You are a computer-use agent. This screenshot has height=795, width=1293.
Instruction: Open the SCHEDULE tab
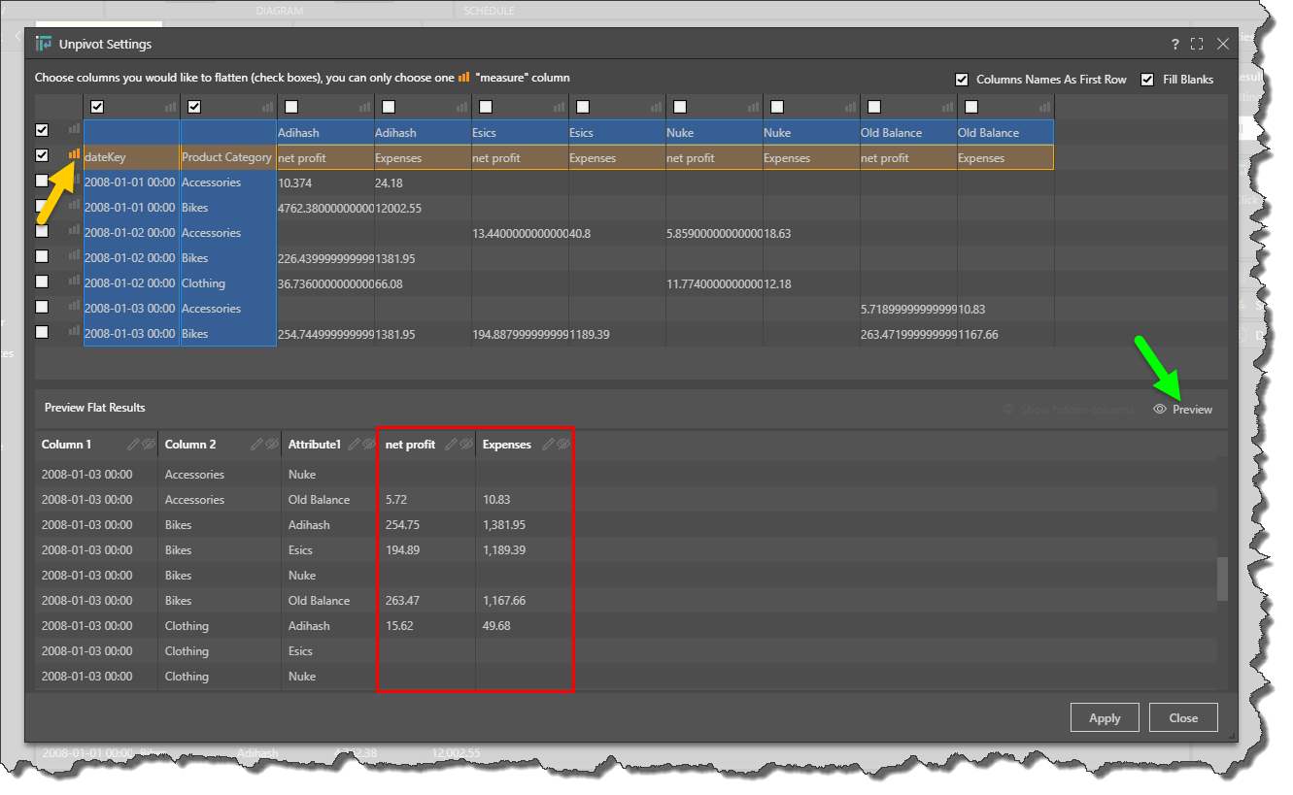coord(489,11)
